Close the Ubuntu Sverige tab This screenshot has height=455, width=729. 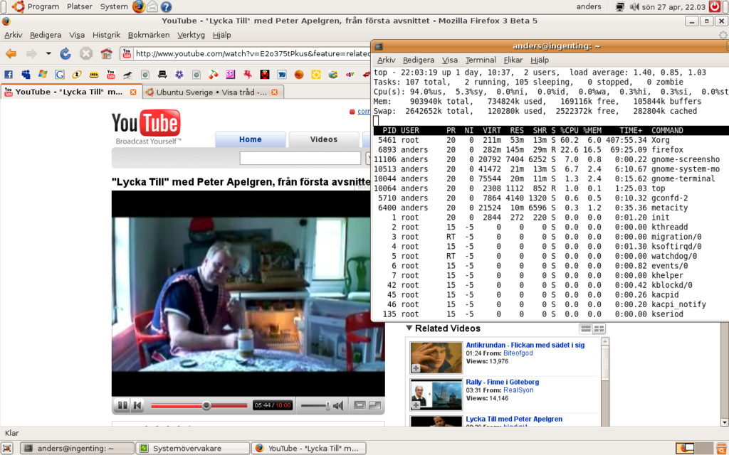[274, 92]
